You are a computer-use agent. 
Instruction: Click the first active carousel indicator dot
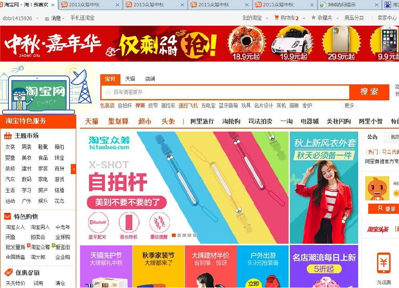[174, 235]
